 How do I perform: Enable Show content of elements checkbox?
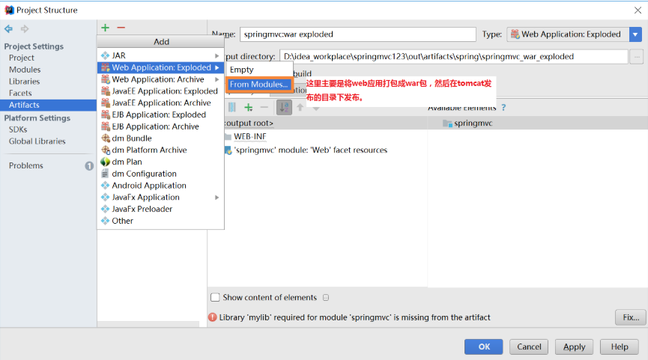[215, 297]
